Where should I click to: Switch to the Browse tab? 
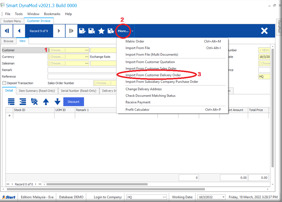click(x=8, y=41)
